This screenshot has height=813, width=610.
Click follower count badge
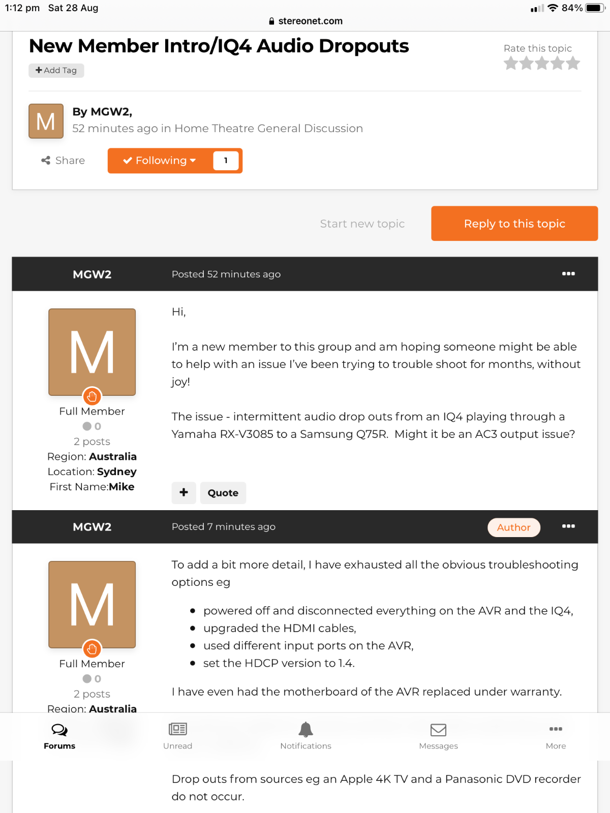coord(226,161)
